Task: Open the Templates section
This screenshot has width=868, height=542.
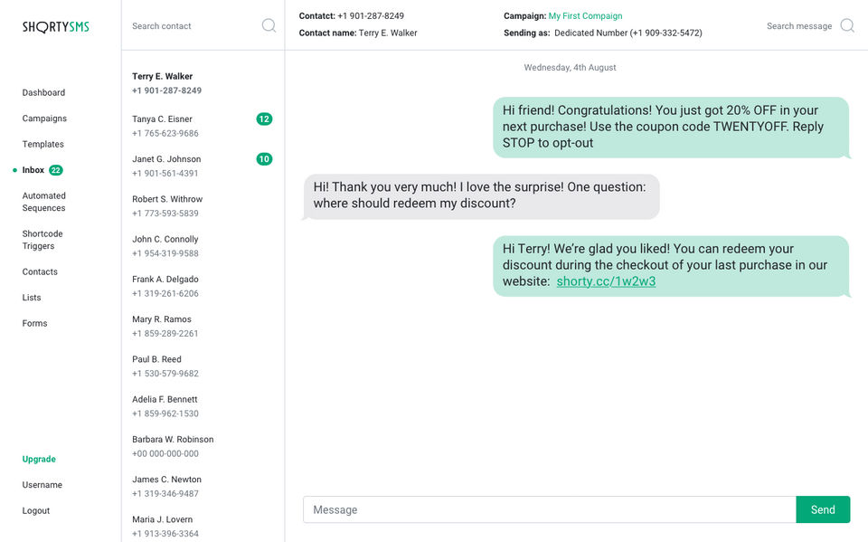Action: point(43,144)
